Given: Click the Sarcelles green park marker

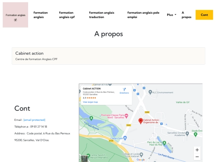Looking at the screenshot, I should pos(91,118).
